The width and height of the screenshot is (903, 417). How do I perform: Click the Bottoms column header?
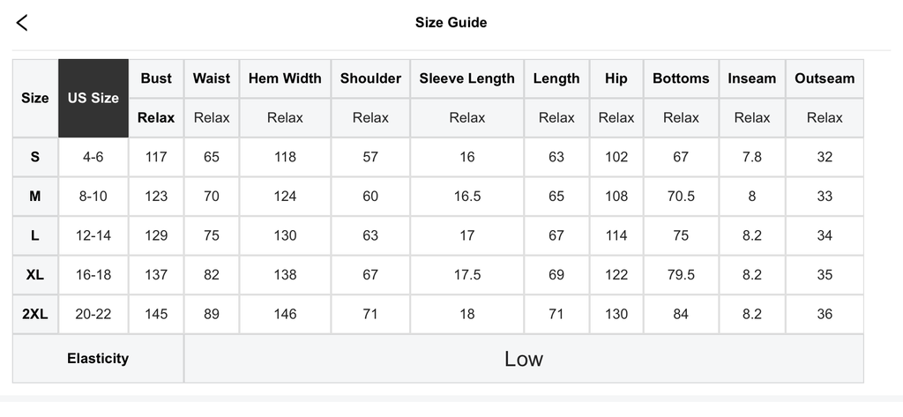pos(681,78)
